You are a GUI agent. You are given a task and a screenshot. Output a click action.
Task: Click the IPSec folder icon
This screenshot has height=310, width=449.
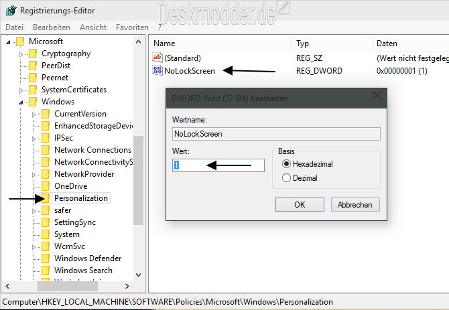[46, 138]
